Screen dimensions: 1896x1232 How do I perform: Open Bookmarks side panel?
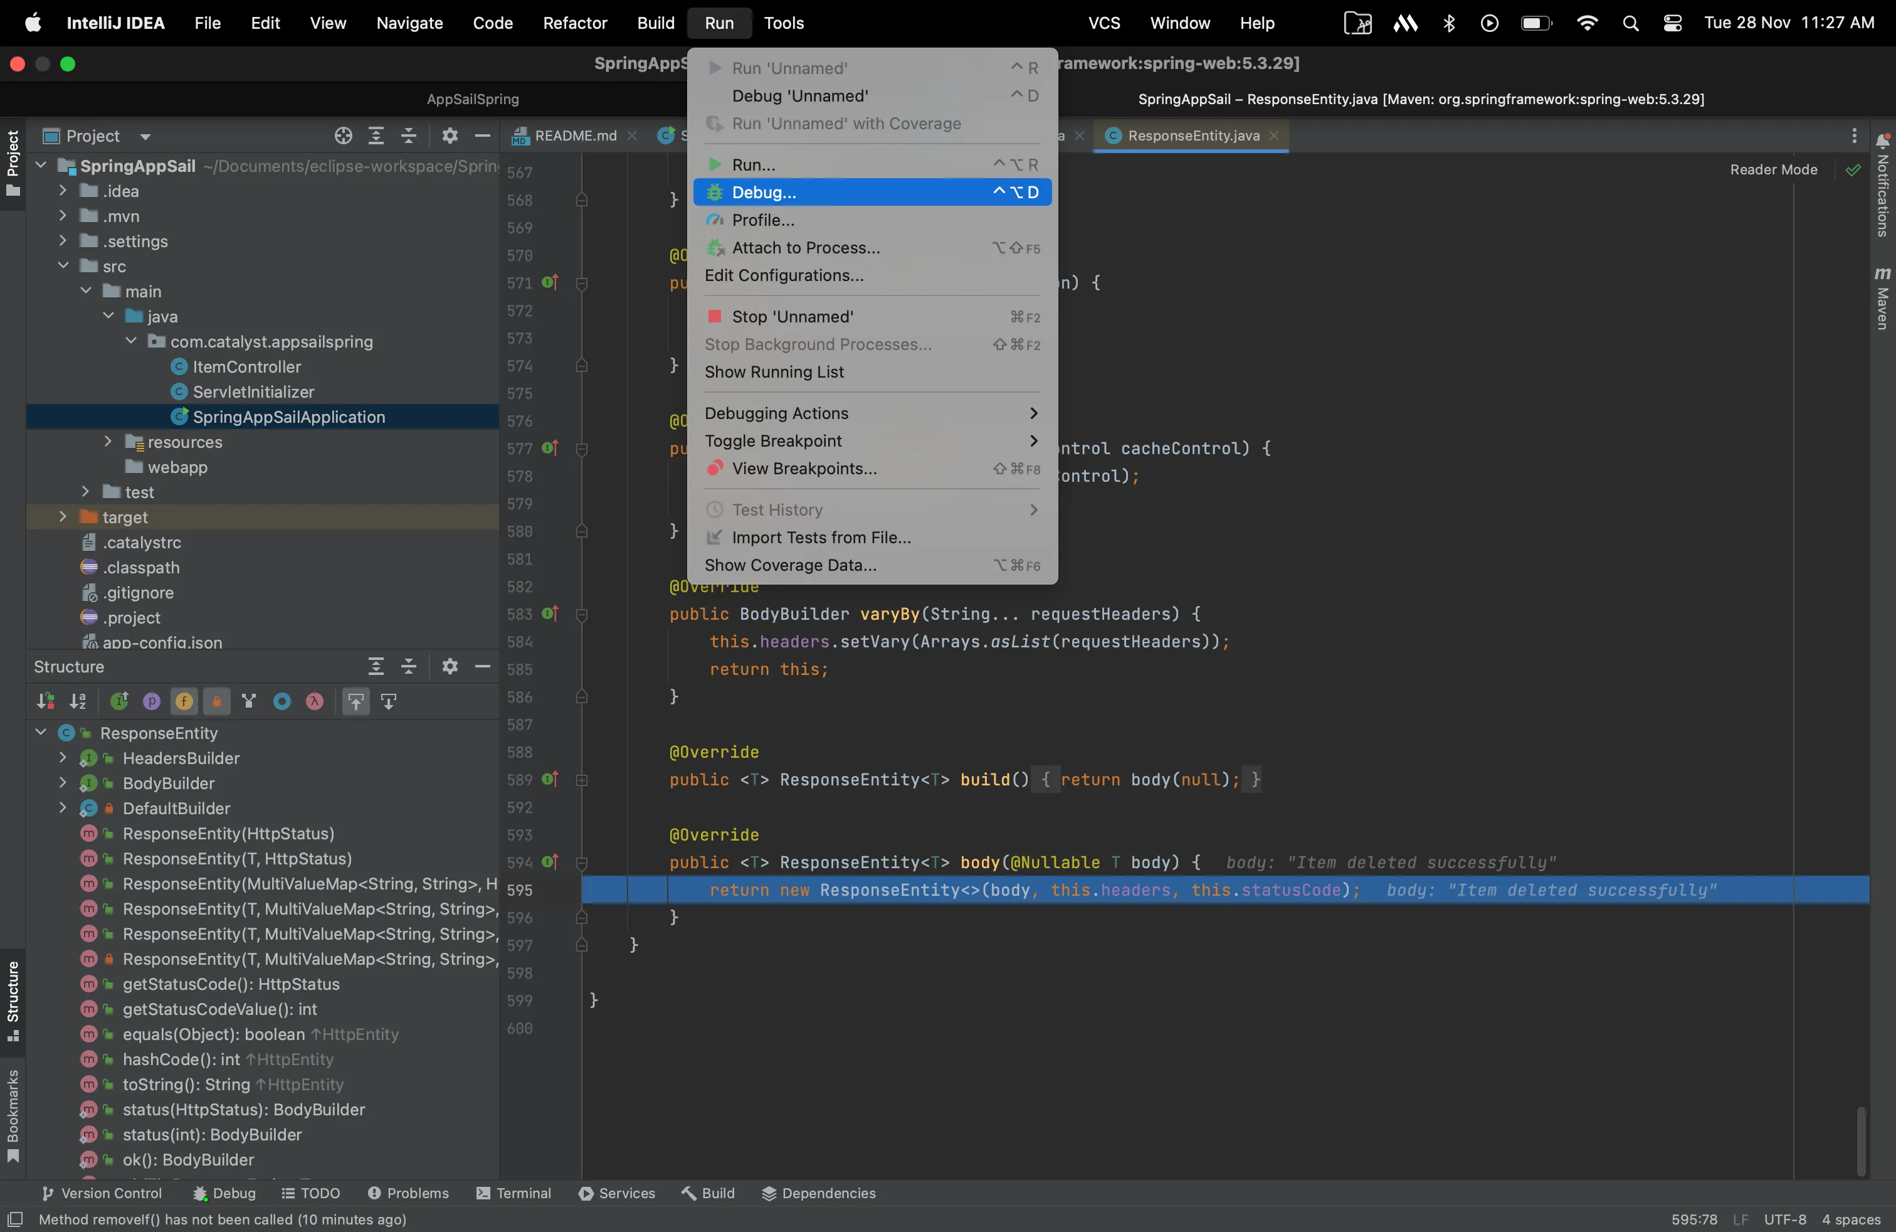13,1116
